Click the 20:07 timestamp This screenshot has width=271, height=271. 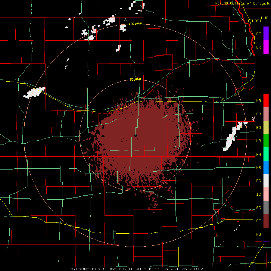point(197,269)
